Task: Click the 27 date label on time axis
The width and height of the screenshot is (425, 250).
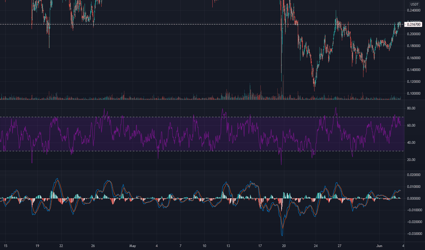Action: coord(340,246)
